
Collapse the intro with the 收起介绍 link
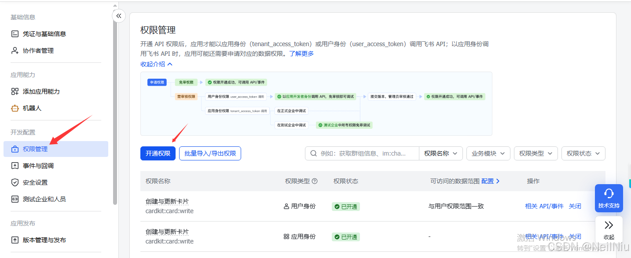(156, 64)
